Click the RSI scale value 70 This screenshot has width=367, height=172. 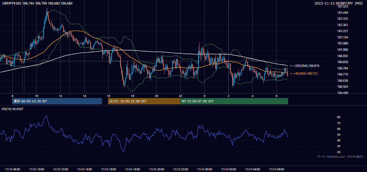[339, 123]
